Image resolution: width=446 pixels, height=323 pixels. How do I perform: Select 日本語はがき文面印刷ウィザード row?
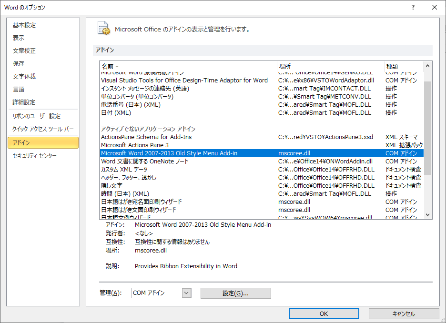tap(262, 210)
